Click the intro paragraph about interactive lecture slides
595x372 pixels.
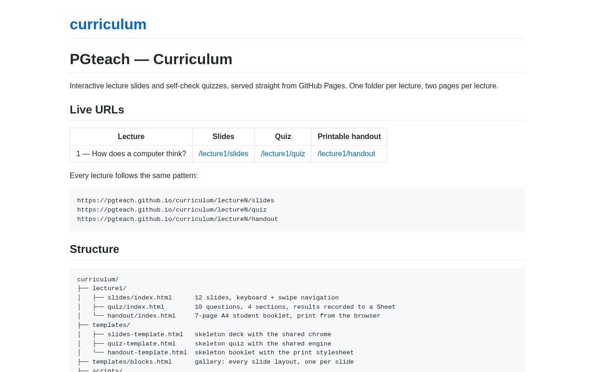284,86
